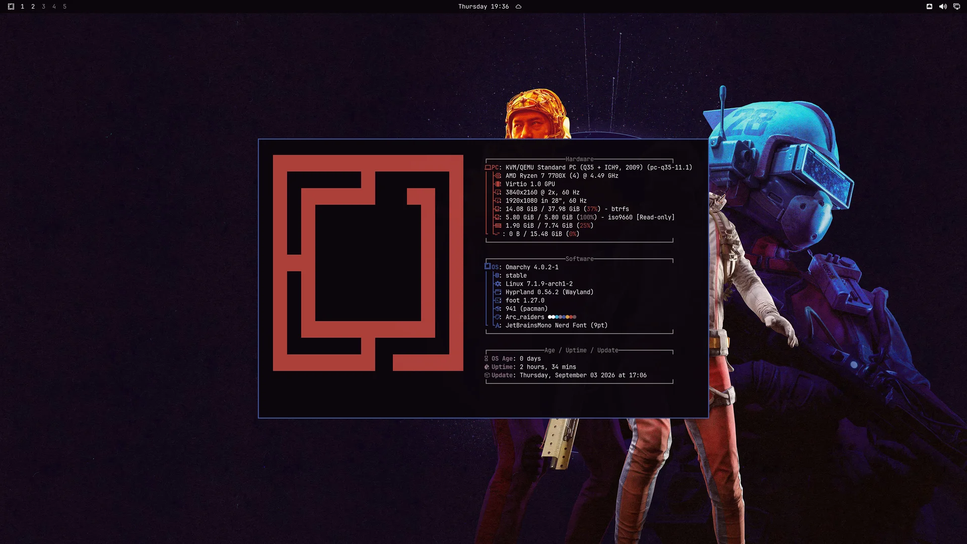Click the CPU chip icon beside AMD Ryzen

[498, 176]
